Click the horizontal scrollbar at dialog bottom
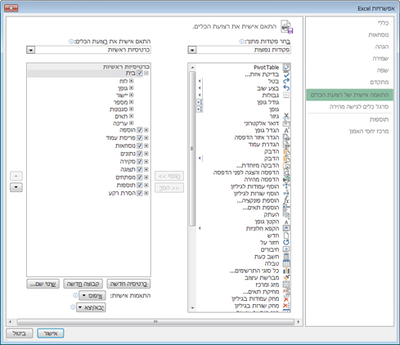This screenshot has height=345, width=400. tap(155, 322)
